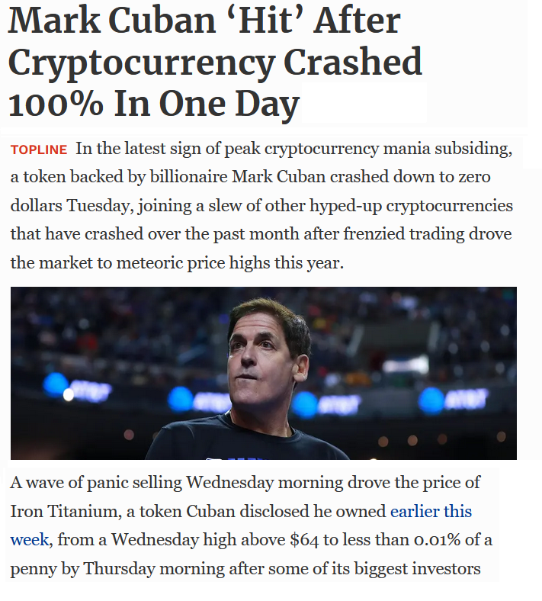Click the rightmost blue AT&T sign in photo
The image size is (542, 601).
tap(453, 400)
